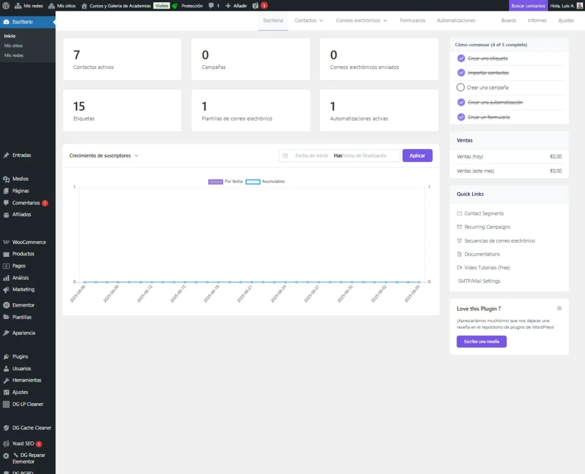
Task: Open the Informes tab
Action: tap(536, 21)
